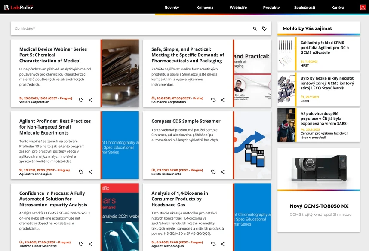Click Compass CDS vials thumbnail

[253, 145]
